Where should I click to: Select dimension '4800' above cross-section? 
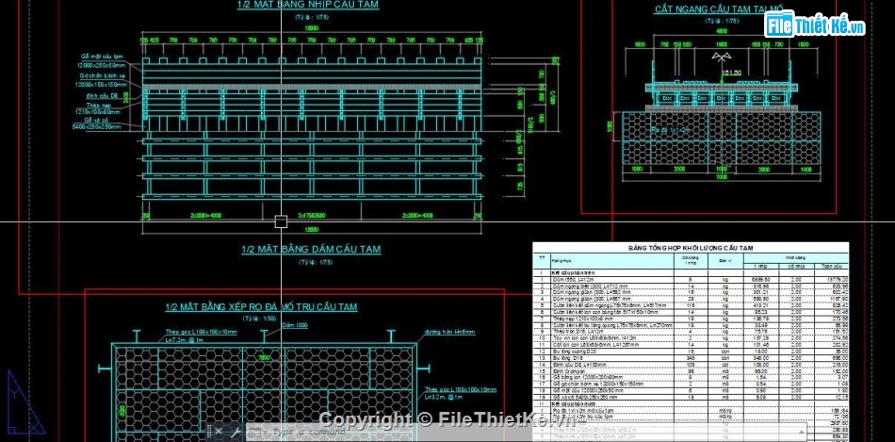click(x=722, y=31)
